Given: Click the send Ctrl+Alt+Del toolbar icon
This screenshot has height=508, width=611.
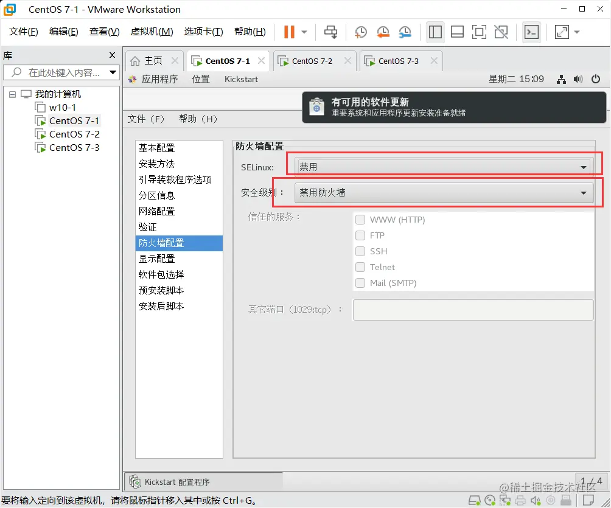Looking at the screenshot, I should (x=331, y=32).
